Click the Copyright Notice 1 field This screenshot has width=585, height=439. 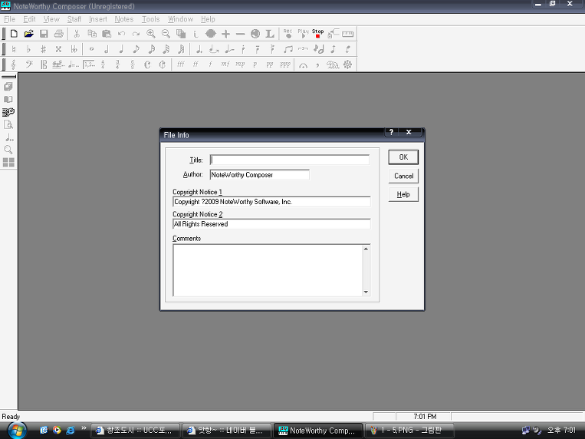(271, 202)
